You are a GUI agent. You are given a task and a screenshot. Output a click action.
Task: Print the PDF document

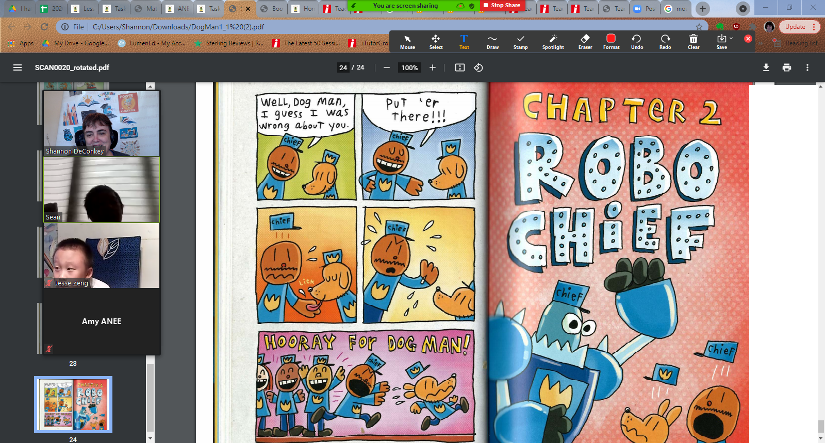(x=787, y=67)
